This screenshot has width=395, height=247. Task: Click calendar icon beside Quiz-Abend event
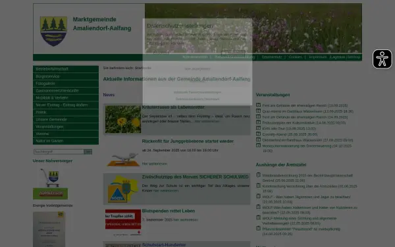[258, 111]
